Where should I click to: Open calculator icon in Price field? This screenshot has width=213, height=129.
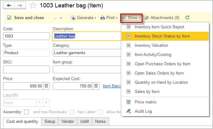[x=46, y=86]
